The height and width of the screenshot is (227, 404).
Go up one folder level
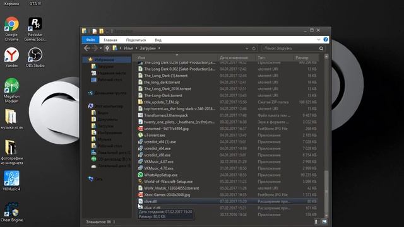click(107, 48)
